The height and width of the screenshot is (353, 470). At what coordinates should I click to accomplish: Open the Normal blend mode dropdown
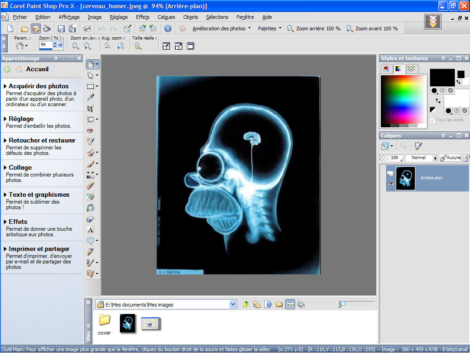pyautogui.click(x=435, y=158)
